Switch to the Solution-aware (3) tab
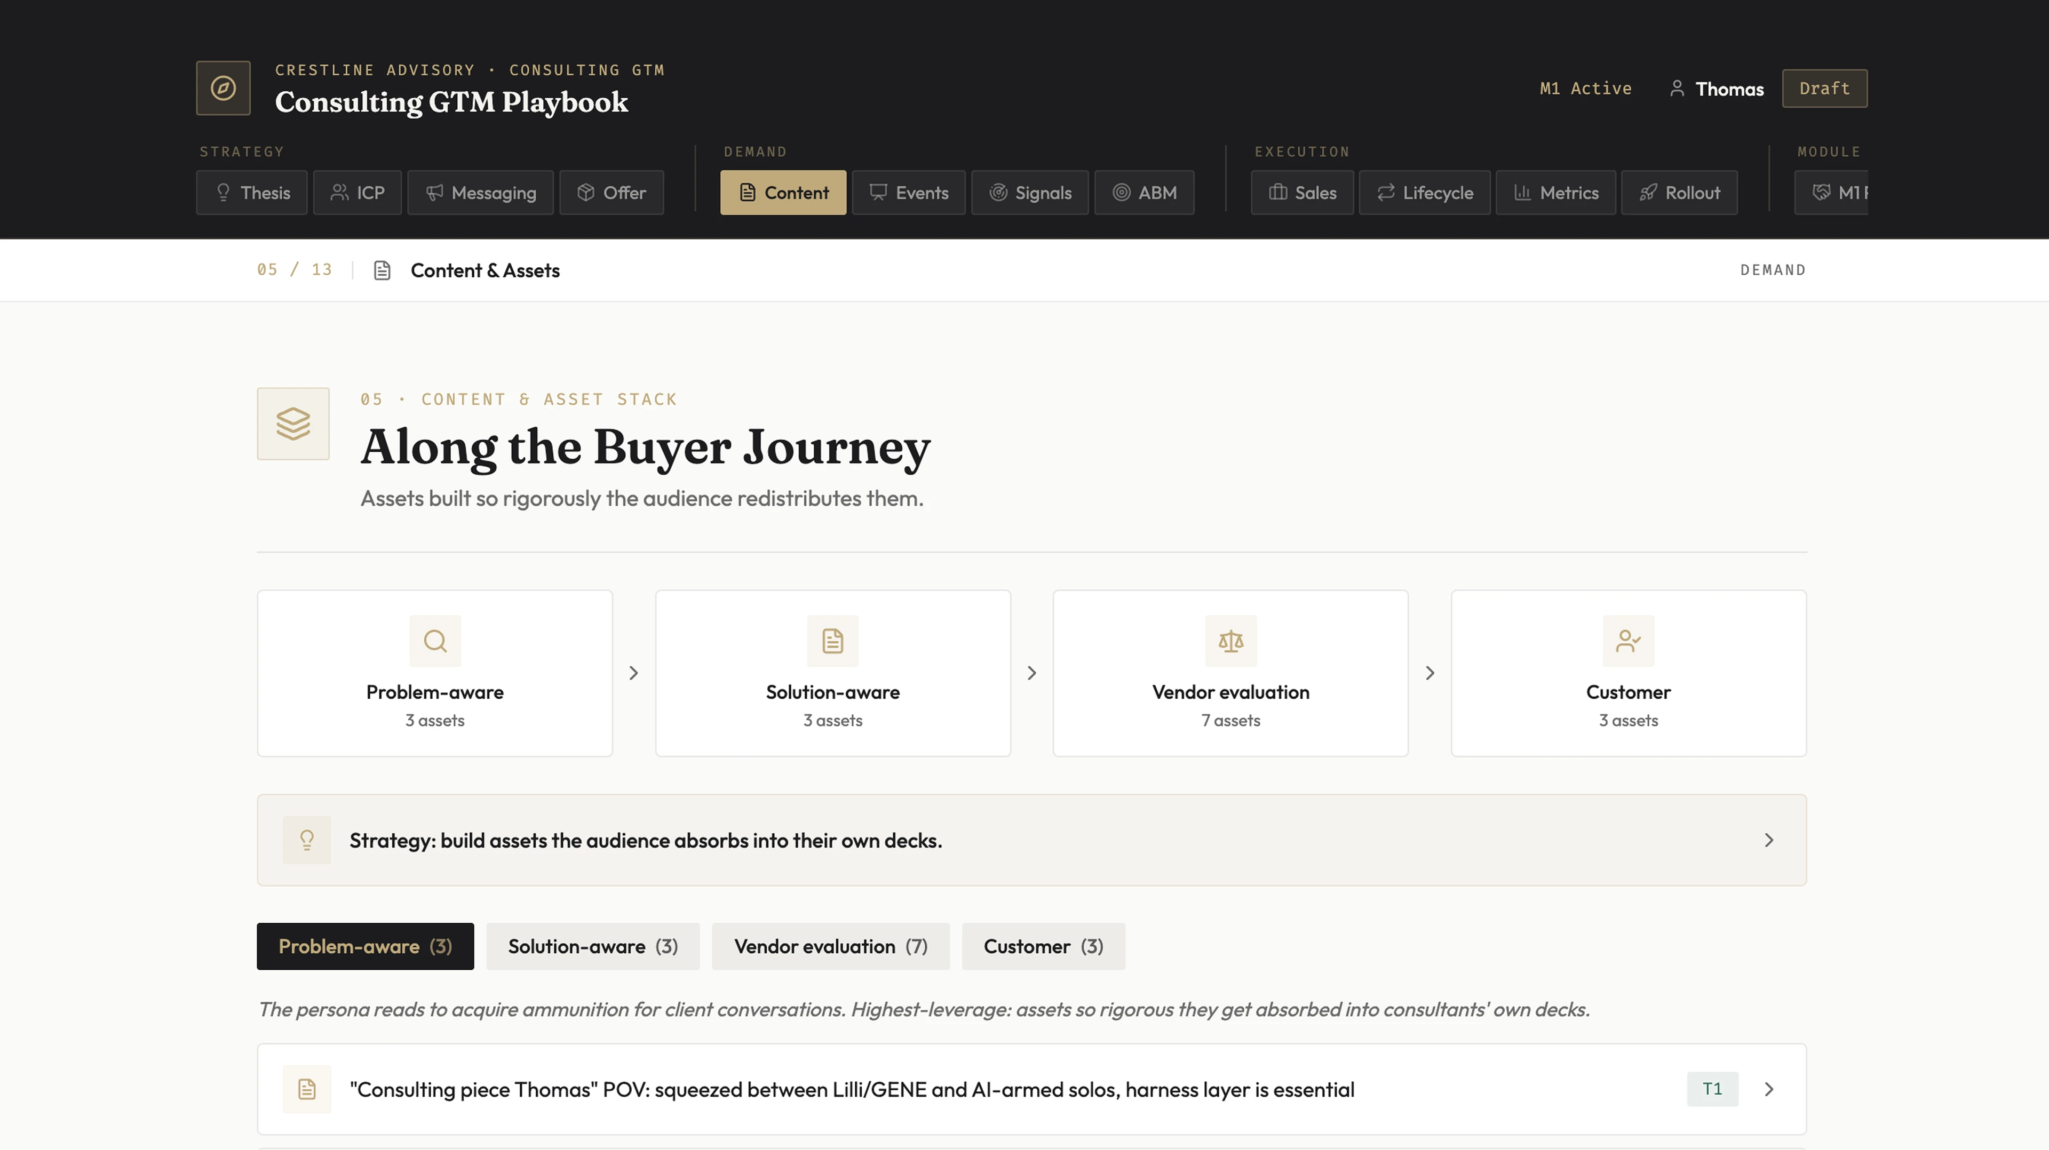Viewport: 2049px width, 1150px height. click(x=593, y=946)
